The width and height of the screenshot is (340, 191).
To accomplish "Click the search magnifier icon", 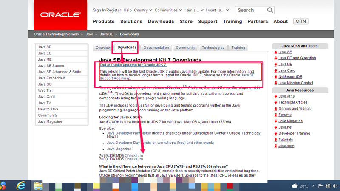I will point(270,10).
